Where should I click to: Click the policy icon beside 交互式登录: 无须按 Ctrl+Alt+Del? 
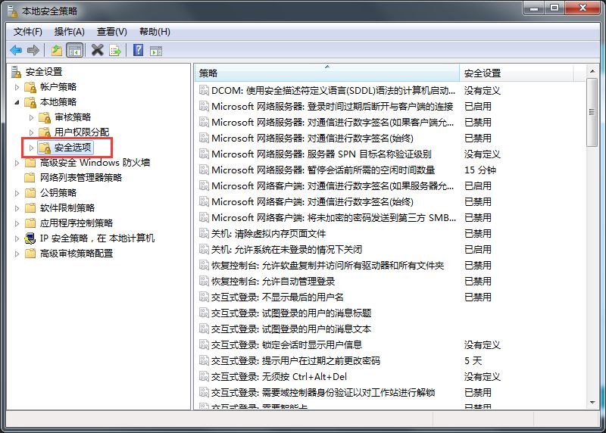(x=204, y=377)
